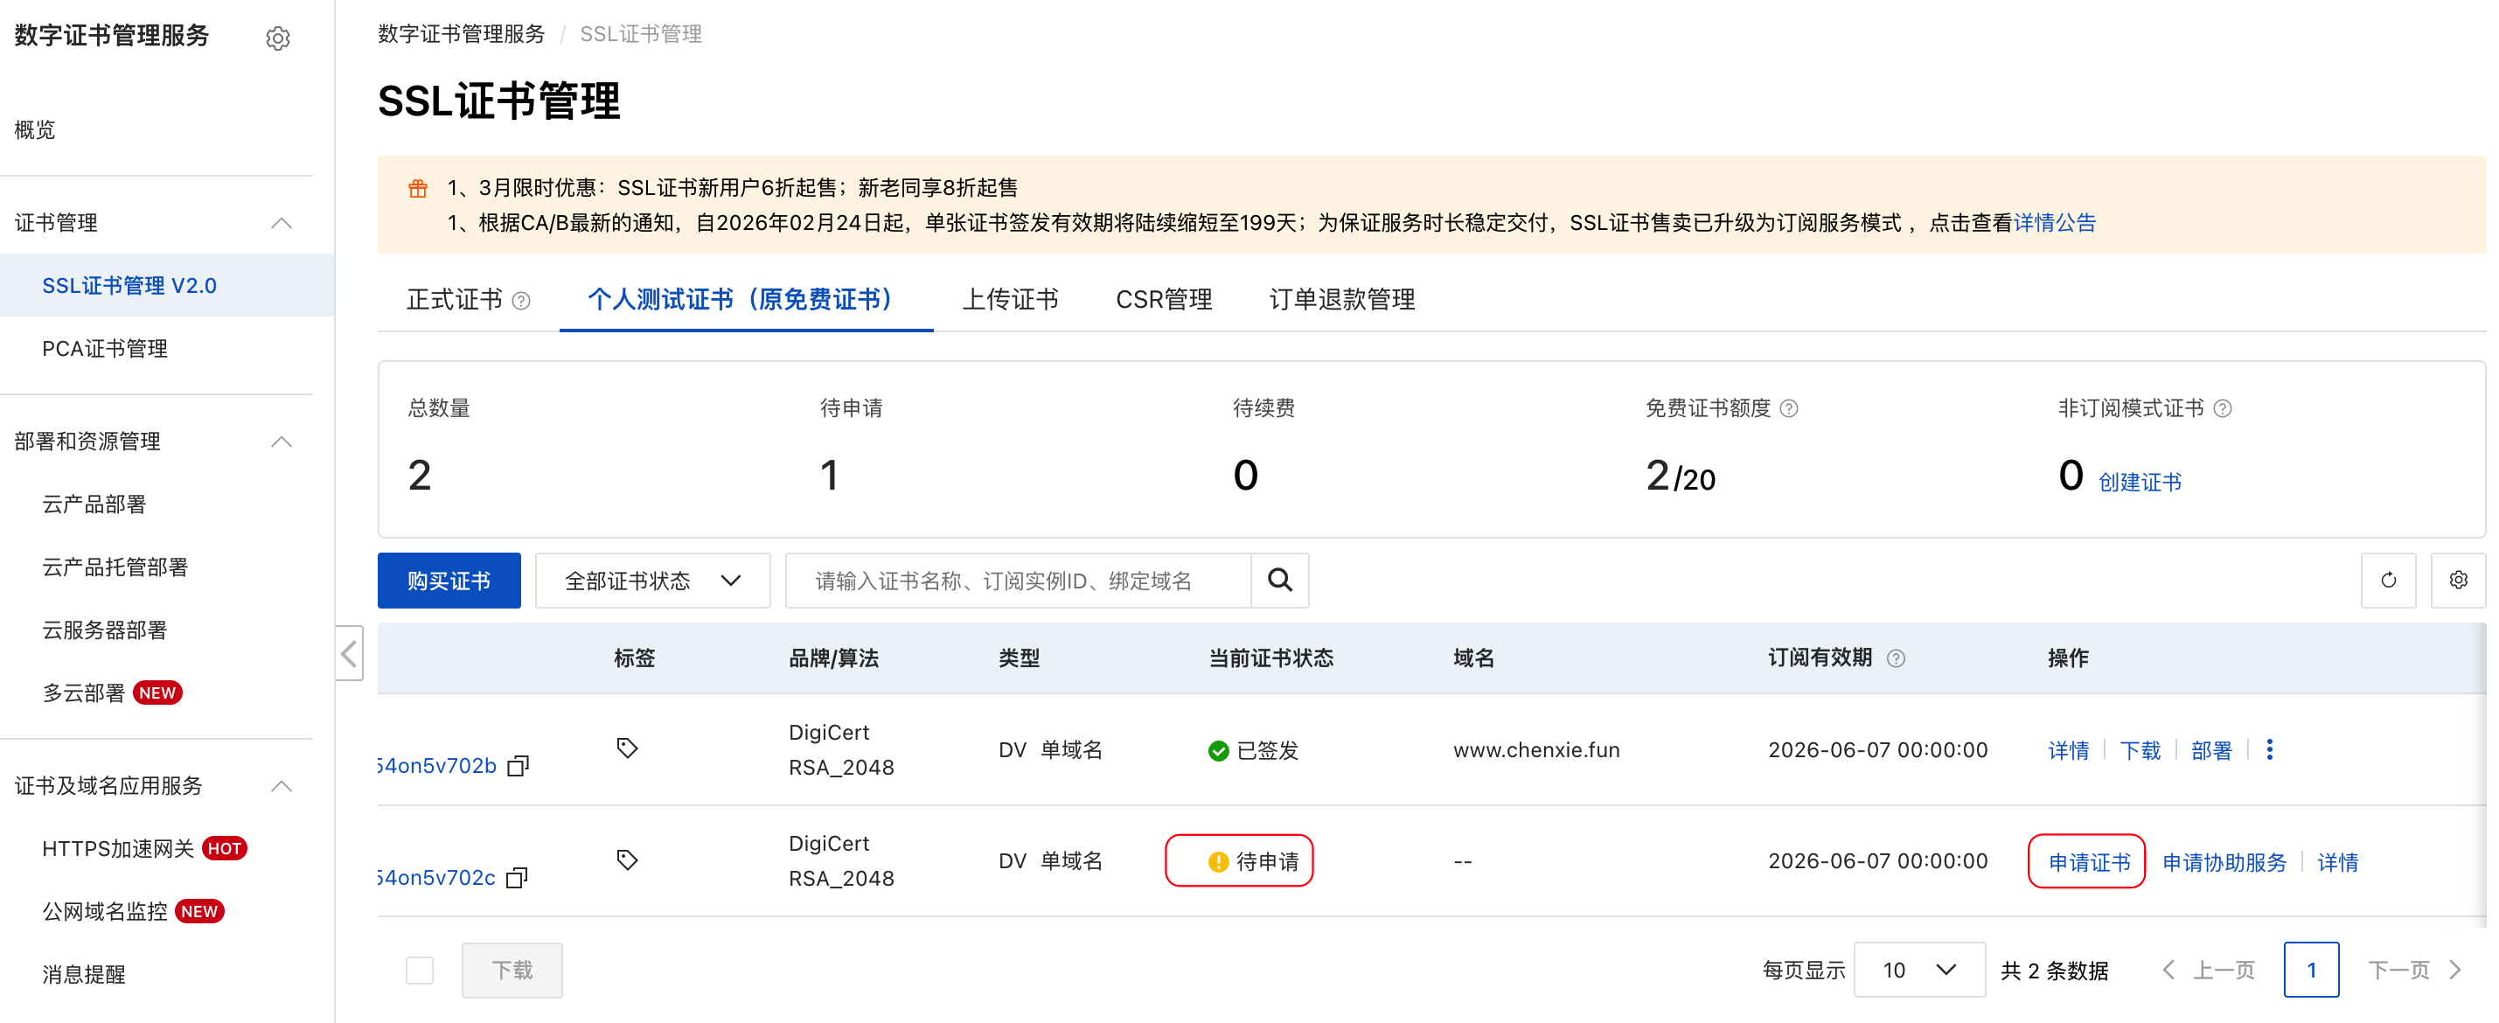The image size is (2499, 1023).
Task: Open the 全部证书状态 filter dropdown
Action: click(652, 580)
